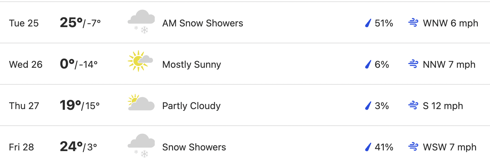Expand the Fri 28 forecast row
The width and height of the screenshot is (490, 166).
245,146
